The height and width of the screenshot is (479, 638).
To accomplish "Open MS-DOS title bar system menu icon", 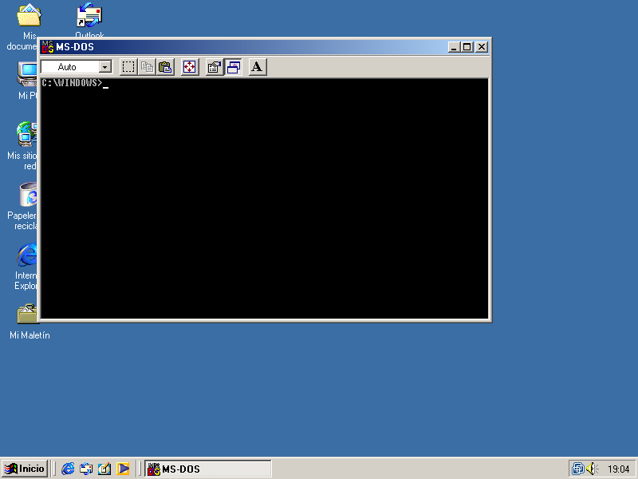I will [48, 47].
